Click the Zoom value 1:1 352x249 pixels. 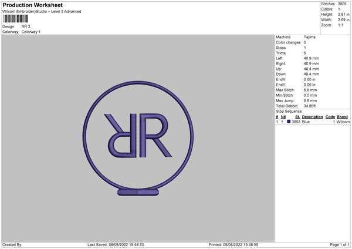point(340,25)
